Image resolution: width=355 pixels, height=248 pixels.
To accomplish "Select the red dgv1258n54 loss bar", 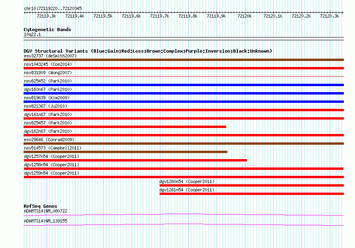I will (183, 169).
